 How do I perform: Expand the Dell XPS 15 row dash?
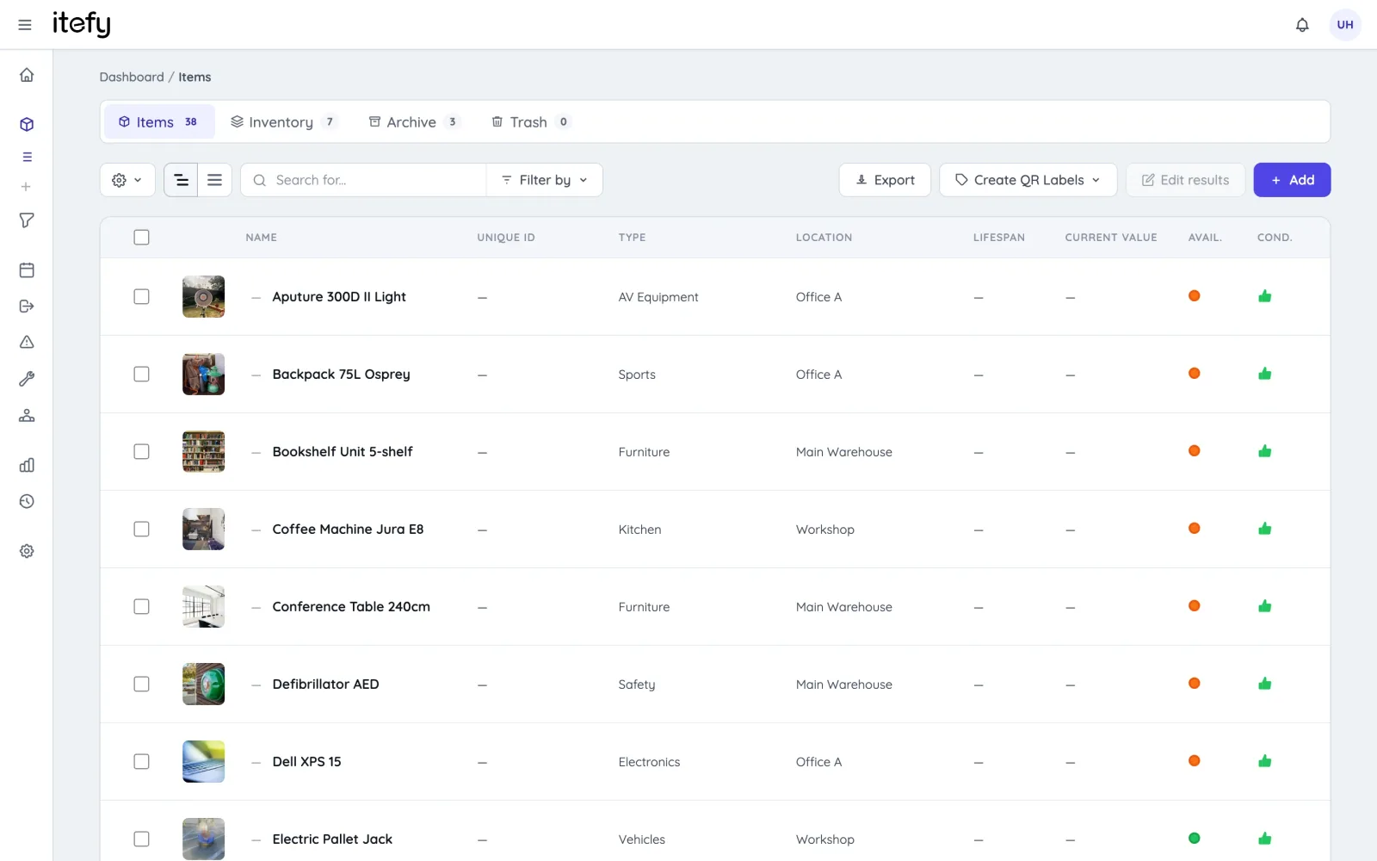coord(256,762)
